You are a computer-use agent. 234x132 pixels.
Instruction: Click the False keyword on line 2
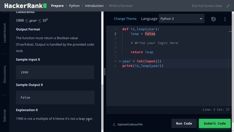pos(150,34)
